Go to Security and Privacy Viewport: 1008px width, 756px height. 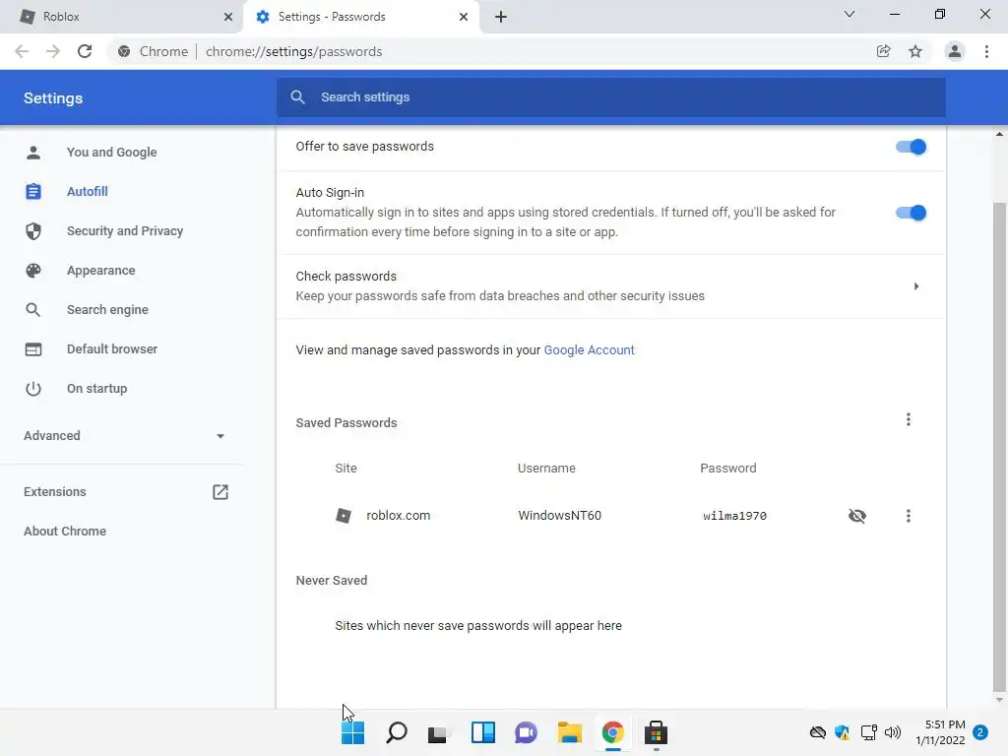125,230
